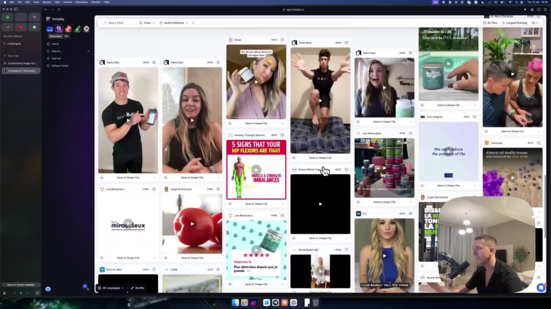Click the Team Keto logo on first card
551x309 pixels.
(102, 63)
